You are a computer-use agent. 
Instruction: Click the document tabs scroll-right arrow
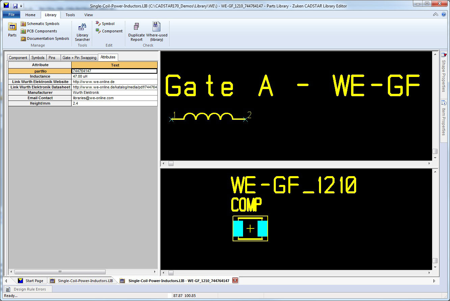pyautogui.click(x=434, y=281)
